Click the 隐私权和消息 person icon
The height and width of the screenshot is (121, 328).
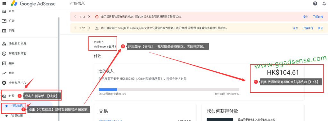point(4,44)
